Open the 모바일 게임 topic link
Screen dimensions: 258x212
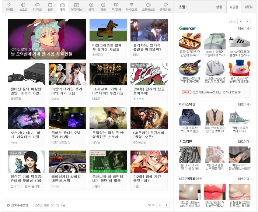pyautogui.click(x=58, y=205)
